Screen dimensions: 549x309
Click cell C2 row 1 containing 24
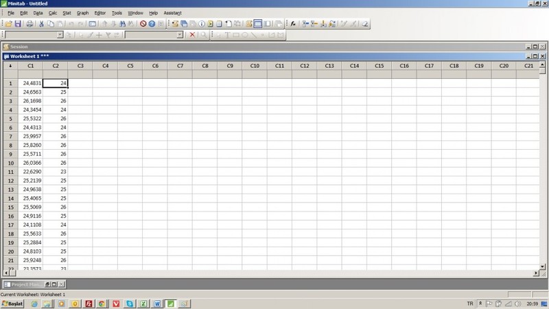pyautogui.click(x=55, y=83)
